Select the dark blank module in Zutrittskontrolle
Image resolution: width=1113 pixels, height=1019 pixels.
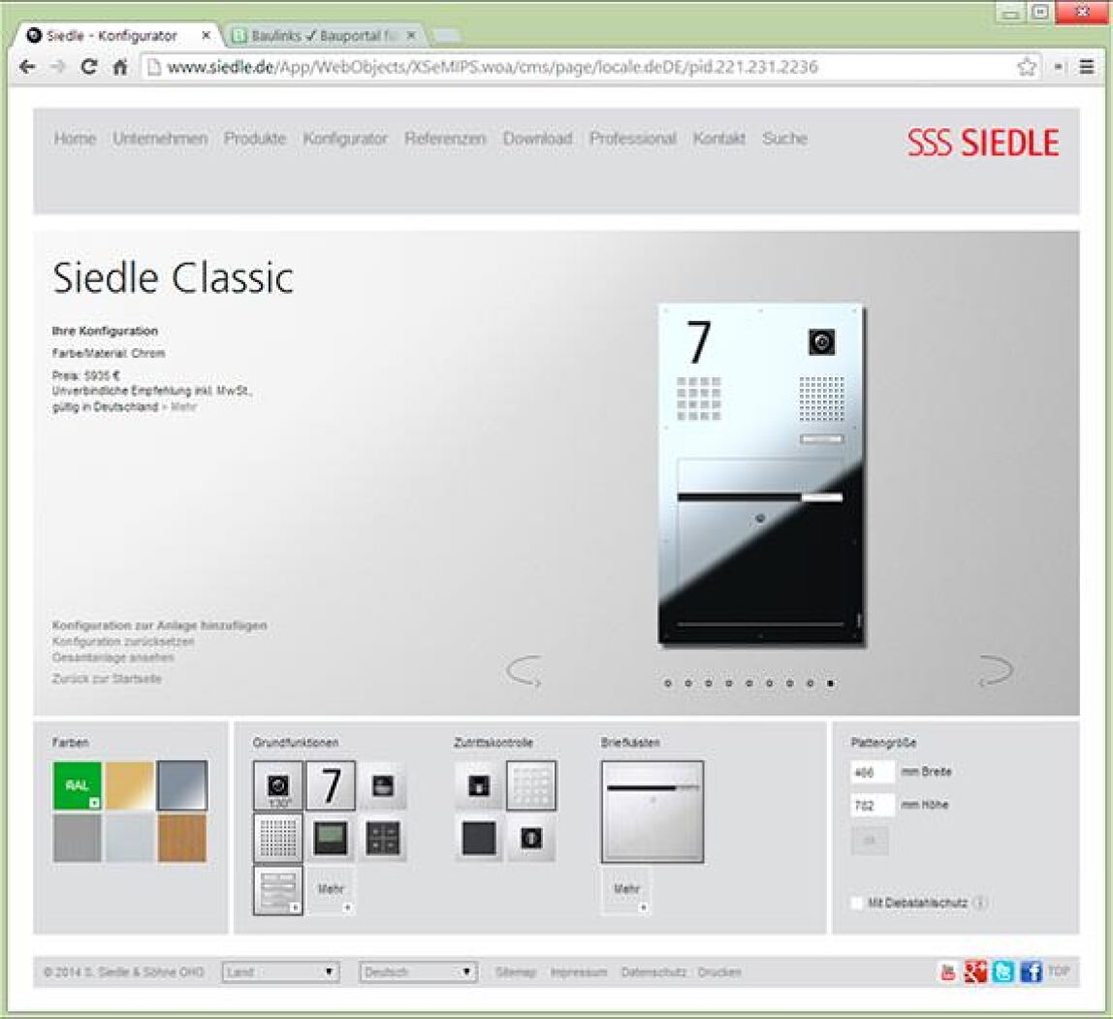(479, 838)
